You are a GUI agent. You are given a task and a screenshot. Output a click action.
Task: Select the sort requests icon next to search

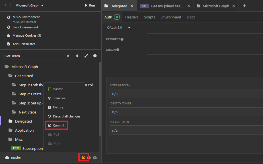tap(77, 56)
